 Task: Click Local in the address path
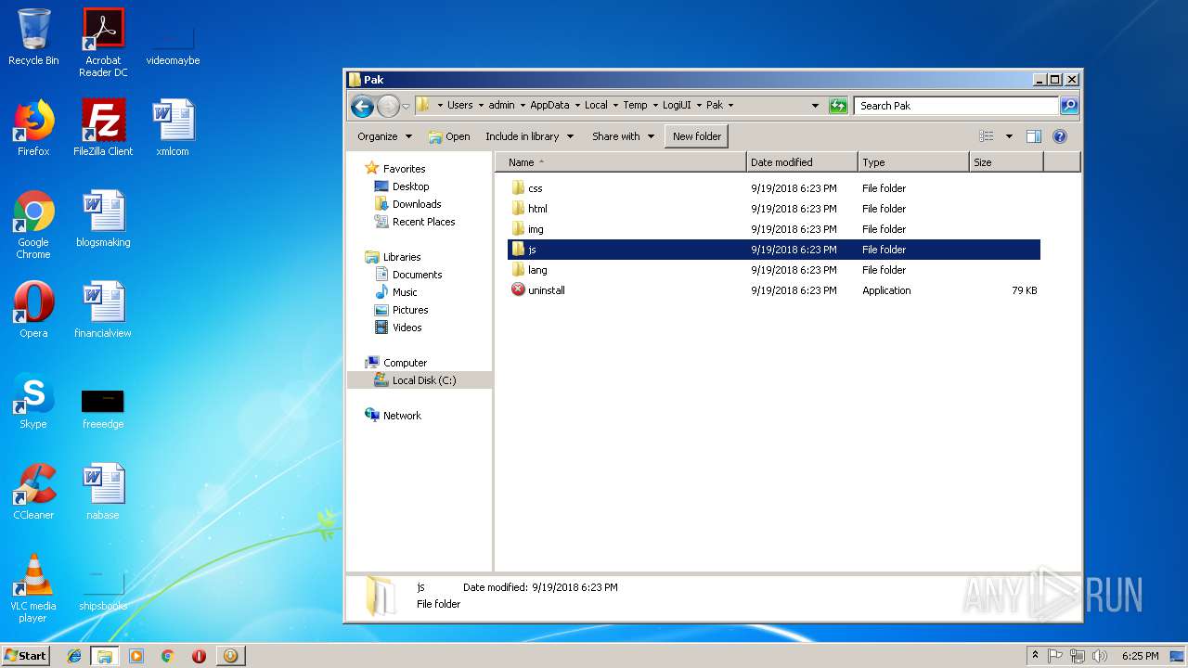pos(596,105)
